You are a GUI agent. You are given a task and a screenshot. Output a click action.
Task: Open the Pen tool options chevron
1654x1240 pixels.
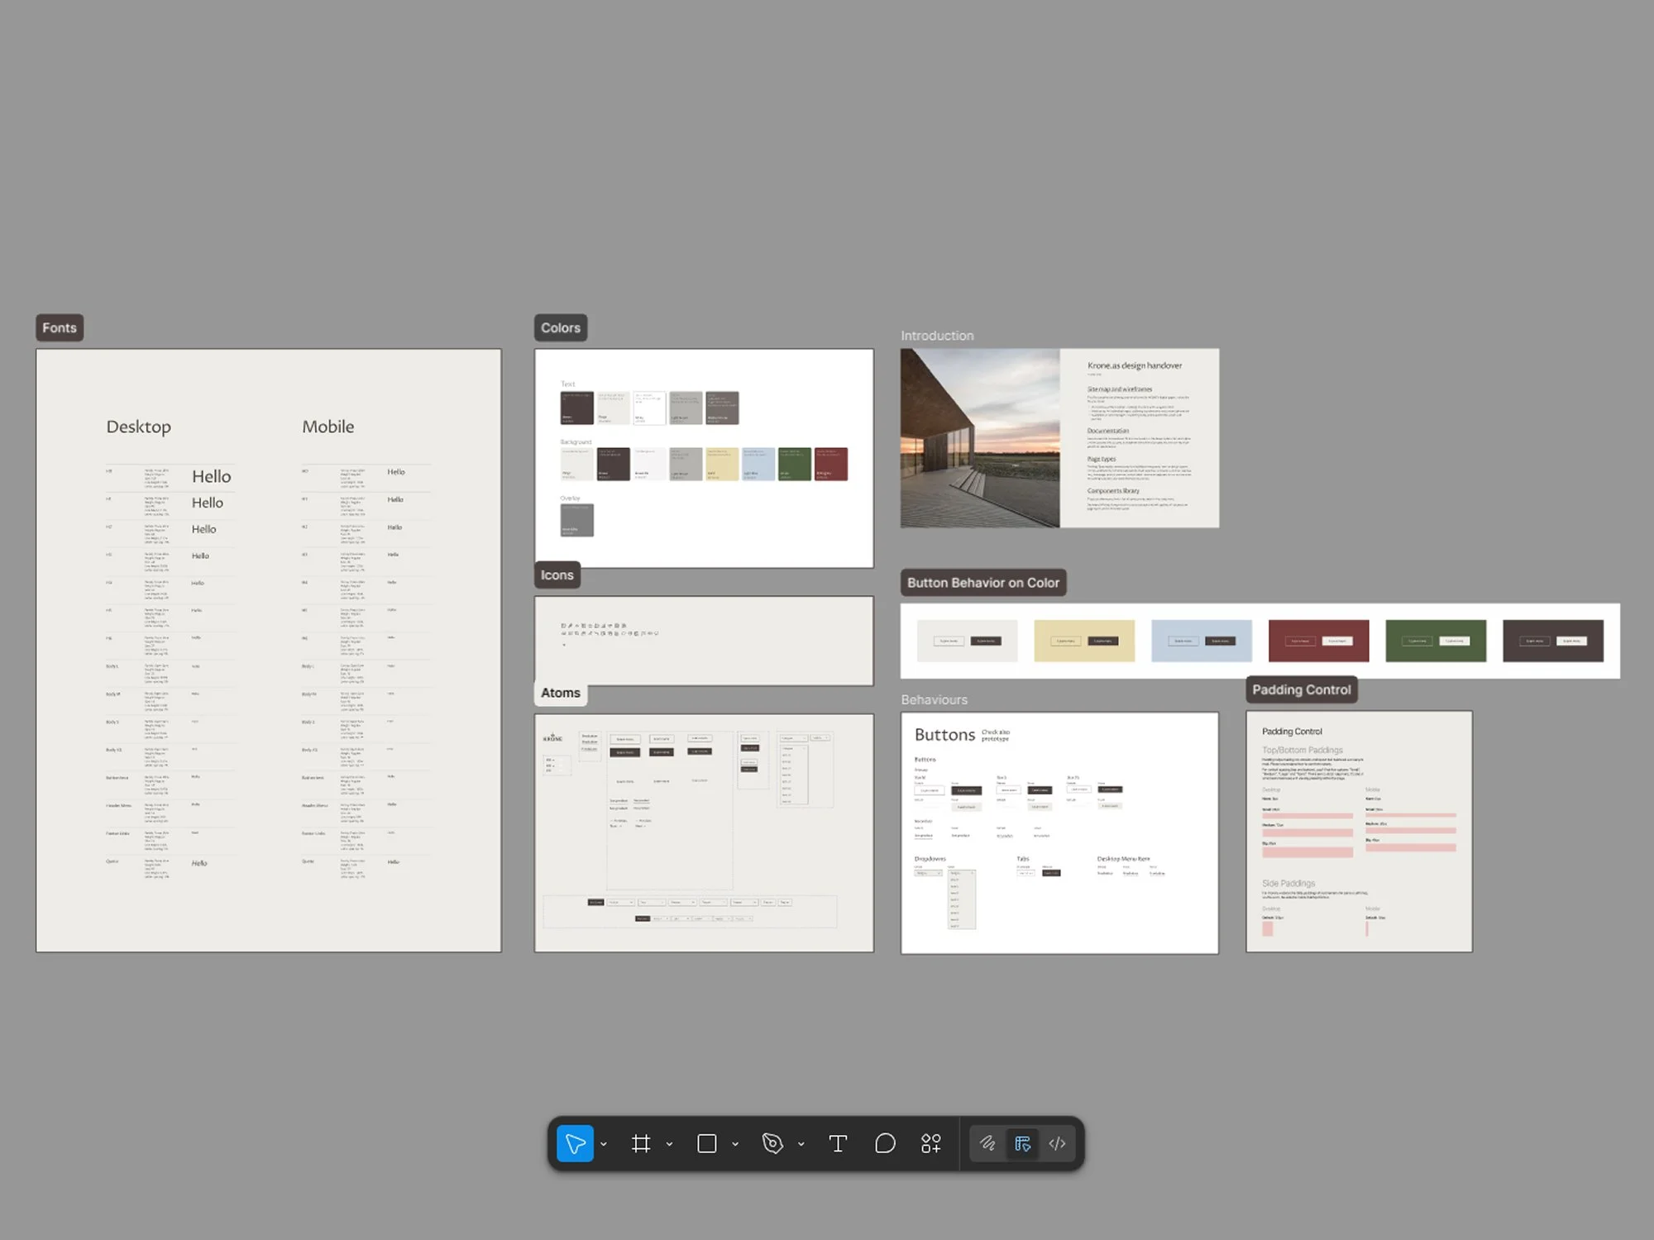pyautogui.click(x=801, y=1144)
